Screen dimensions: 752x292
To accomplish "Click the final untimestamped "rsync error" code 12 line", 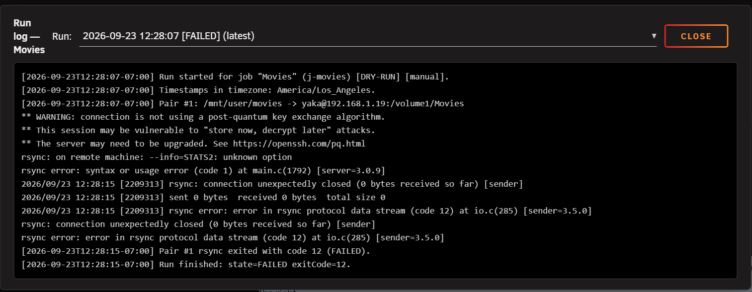I will (x=233, y=237).
